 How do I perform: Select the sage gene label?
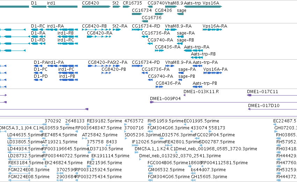tap(181, 10)
